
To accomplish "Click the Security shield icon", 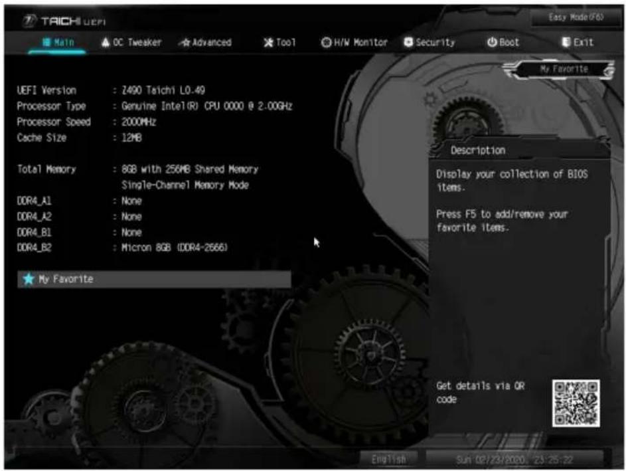I will pos(408,43).
